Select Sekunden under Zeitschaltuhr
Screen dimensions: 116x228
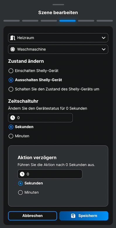(11, 127)
